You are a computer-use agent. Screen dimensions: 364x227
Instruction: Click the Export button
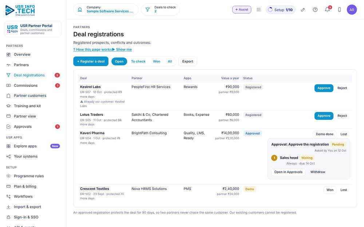(187, 61)
